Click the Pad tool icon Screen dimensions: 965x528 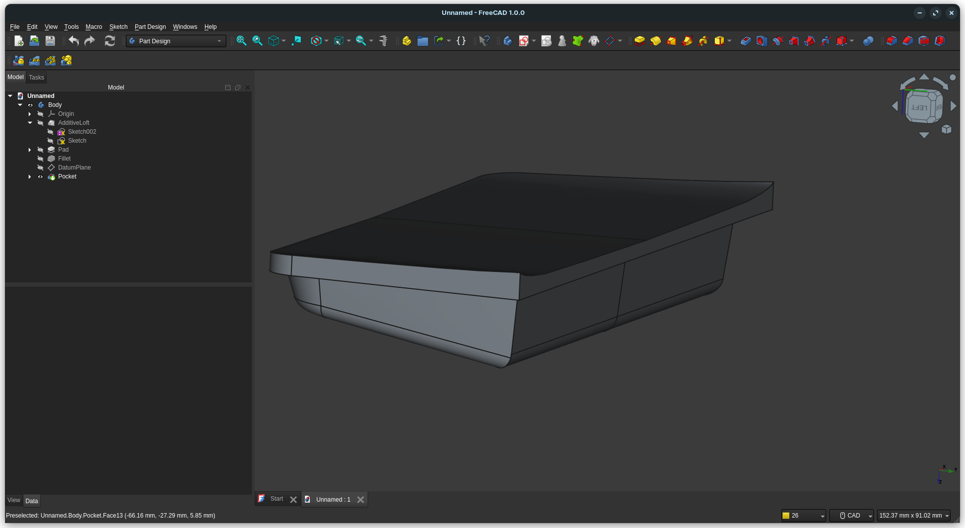click(x=639, y=41)
